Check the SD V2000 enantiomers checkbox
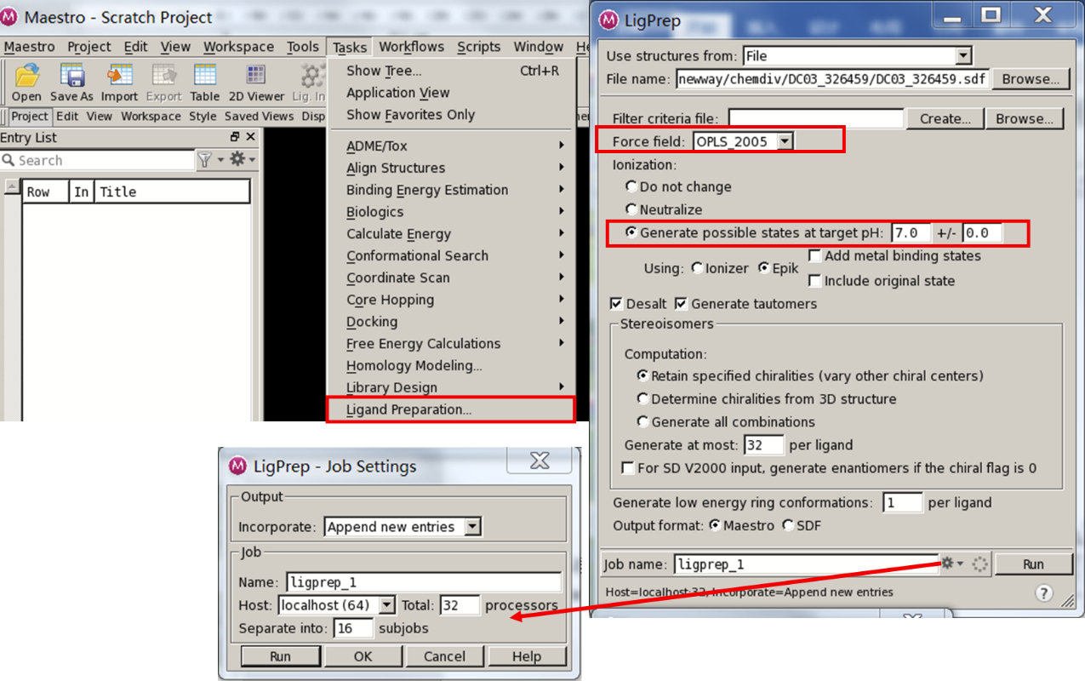1085x681 pixels. (x=628, y=467)
